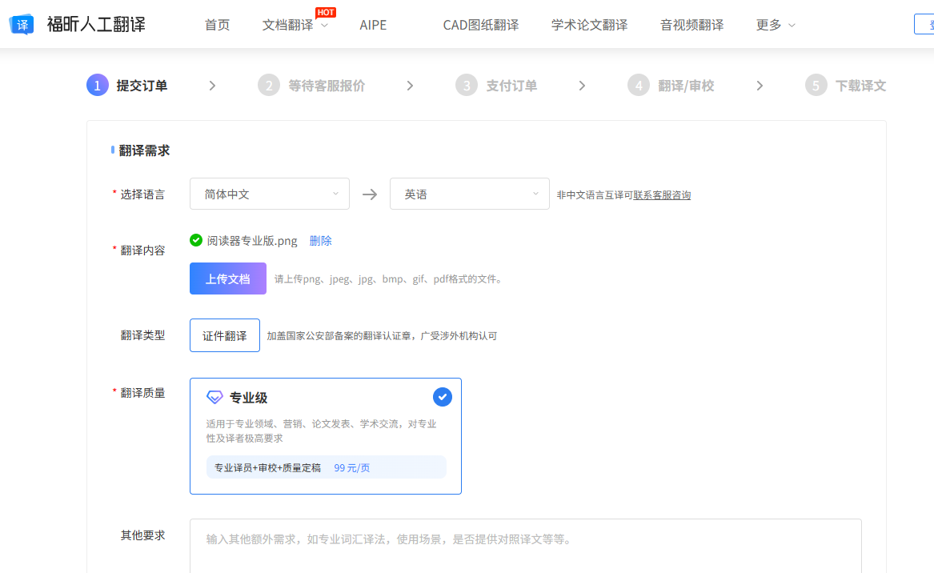Click the step 3 circle 支付订单
The width and height of the screenshot is (934, 573).
coord(467,85)
